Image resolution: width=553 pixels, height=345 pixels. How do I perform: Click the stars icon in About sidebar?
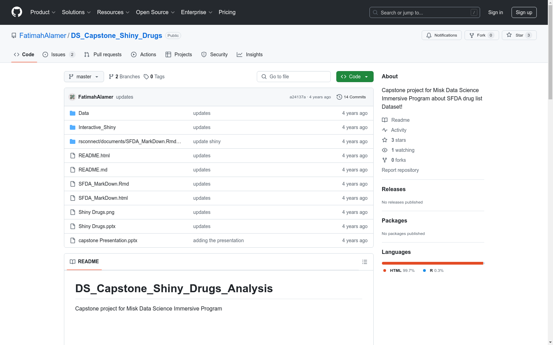385,140
